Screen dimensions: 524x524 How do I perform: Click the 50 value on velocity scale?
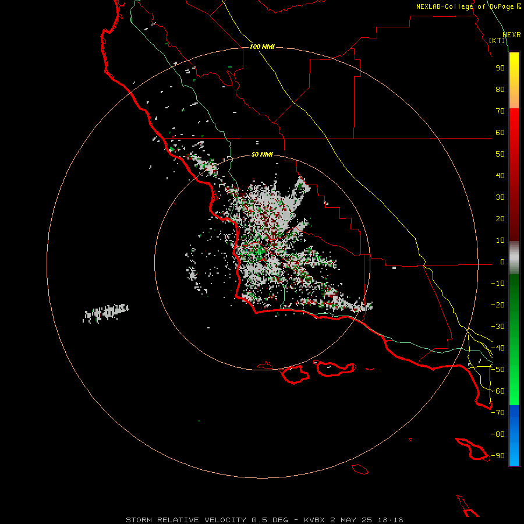pyautogui.click(x=500, y=154)
